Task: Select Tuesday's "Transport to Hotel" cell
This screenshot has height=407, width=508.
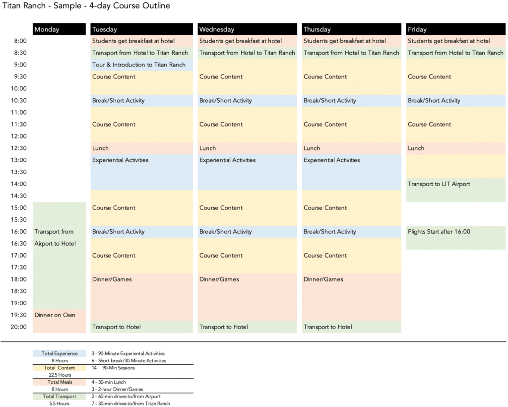Action: (141, 327)
